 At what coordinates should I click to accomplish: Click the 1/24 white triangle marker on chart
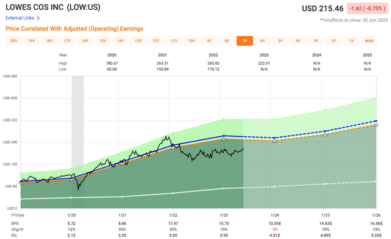point(274,141)
